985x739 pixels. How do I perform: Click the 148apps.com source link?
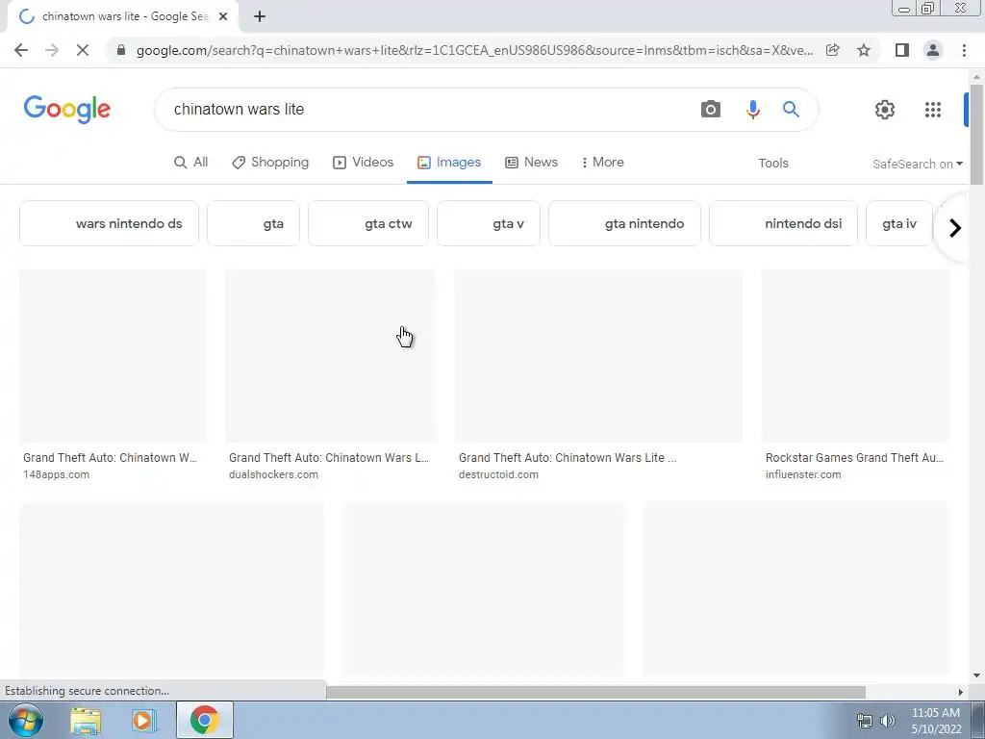pos(56,475)
